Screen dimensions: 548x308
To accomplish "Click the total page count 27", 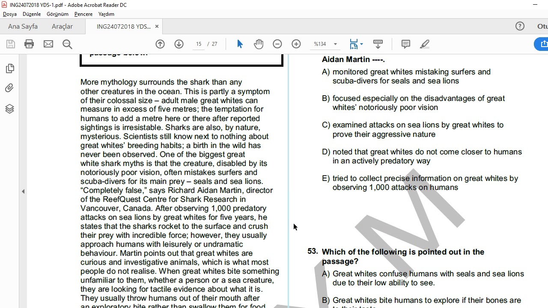I will click(214, 44).
